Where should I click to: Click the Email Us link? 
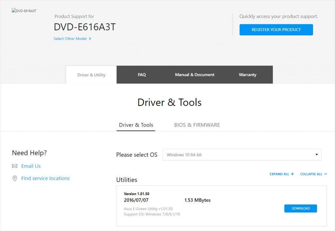click(31, 166)
